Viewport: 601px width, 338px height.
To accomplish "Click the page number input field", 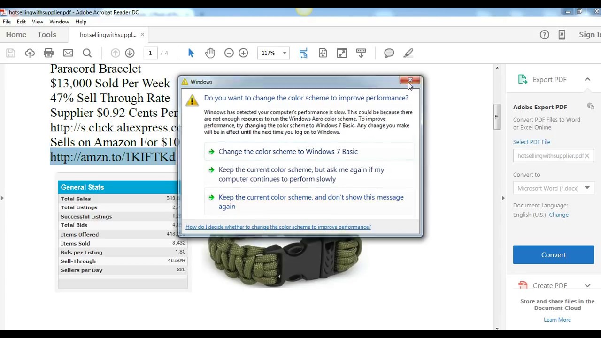I will [150, 53].
